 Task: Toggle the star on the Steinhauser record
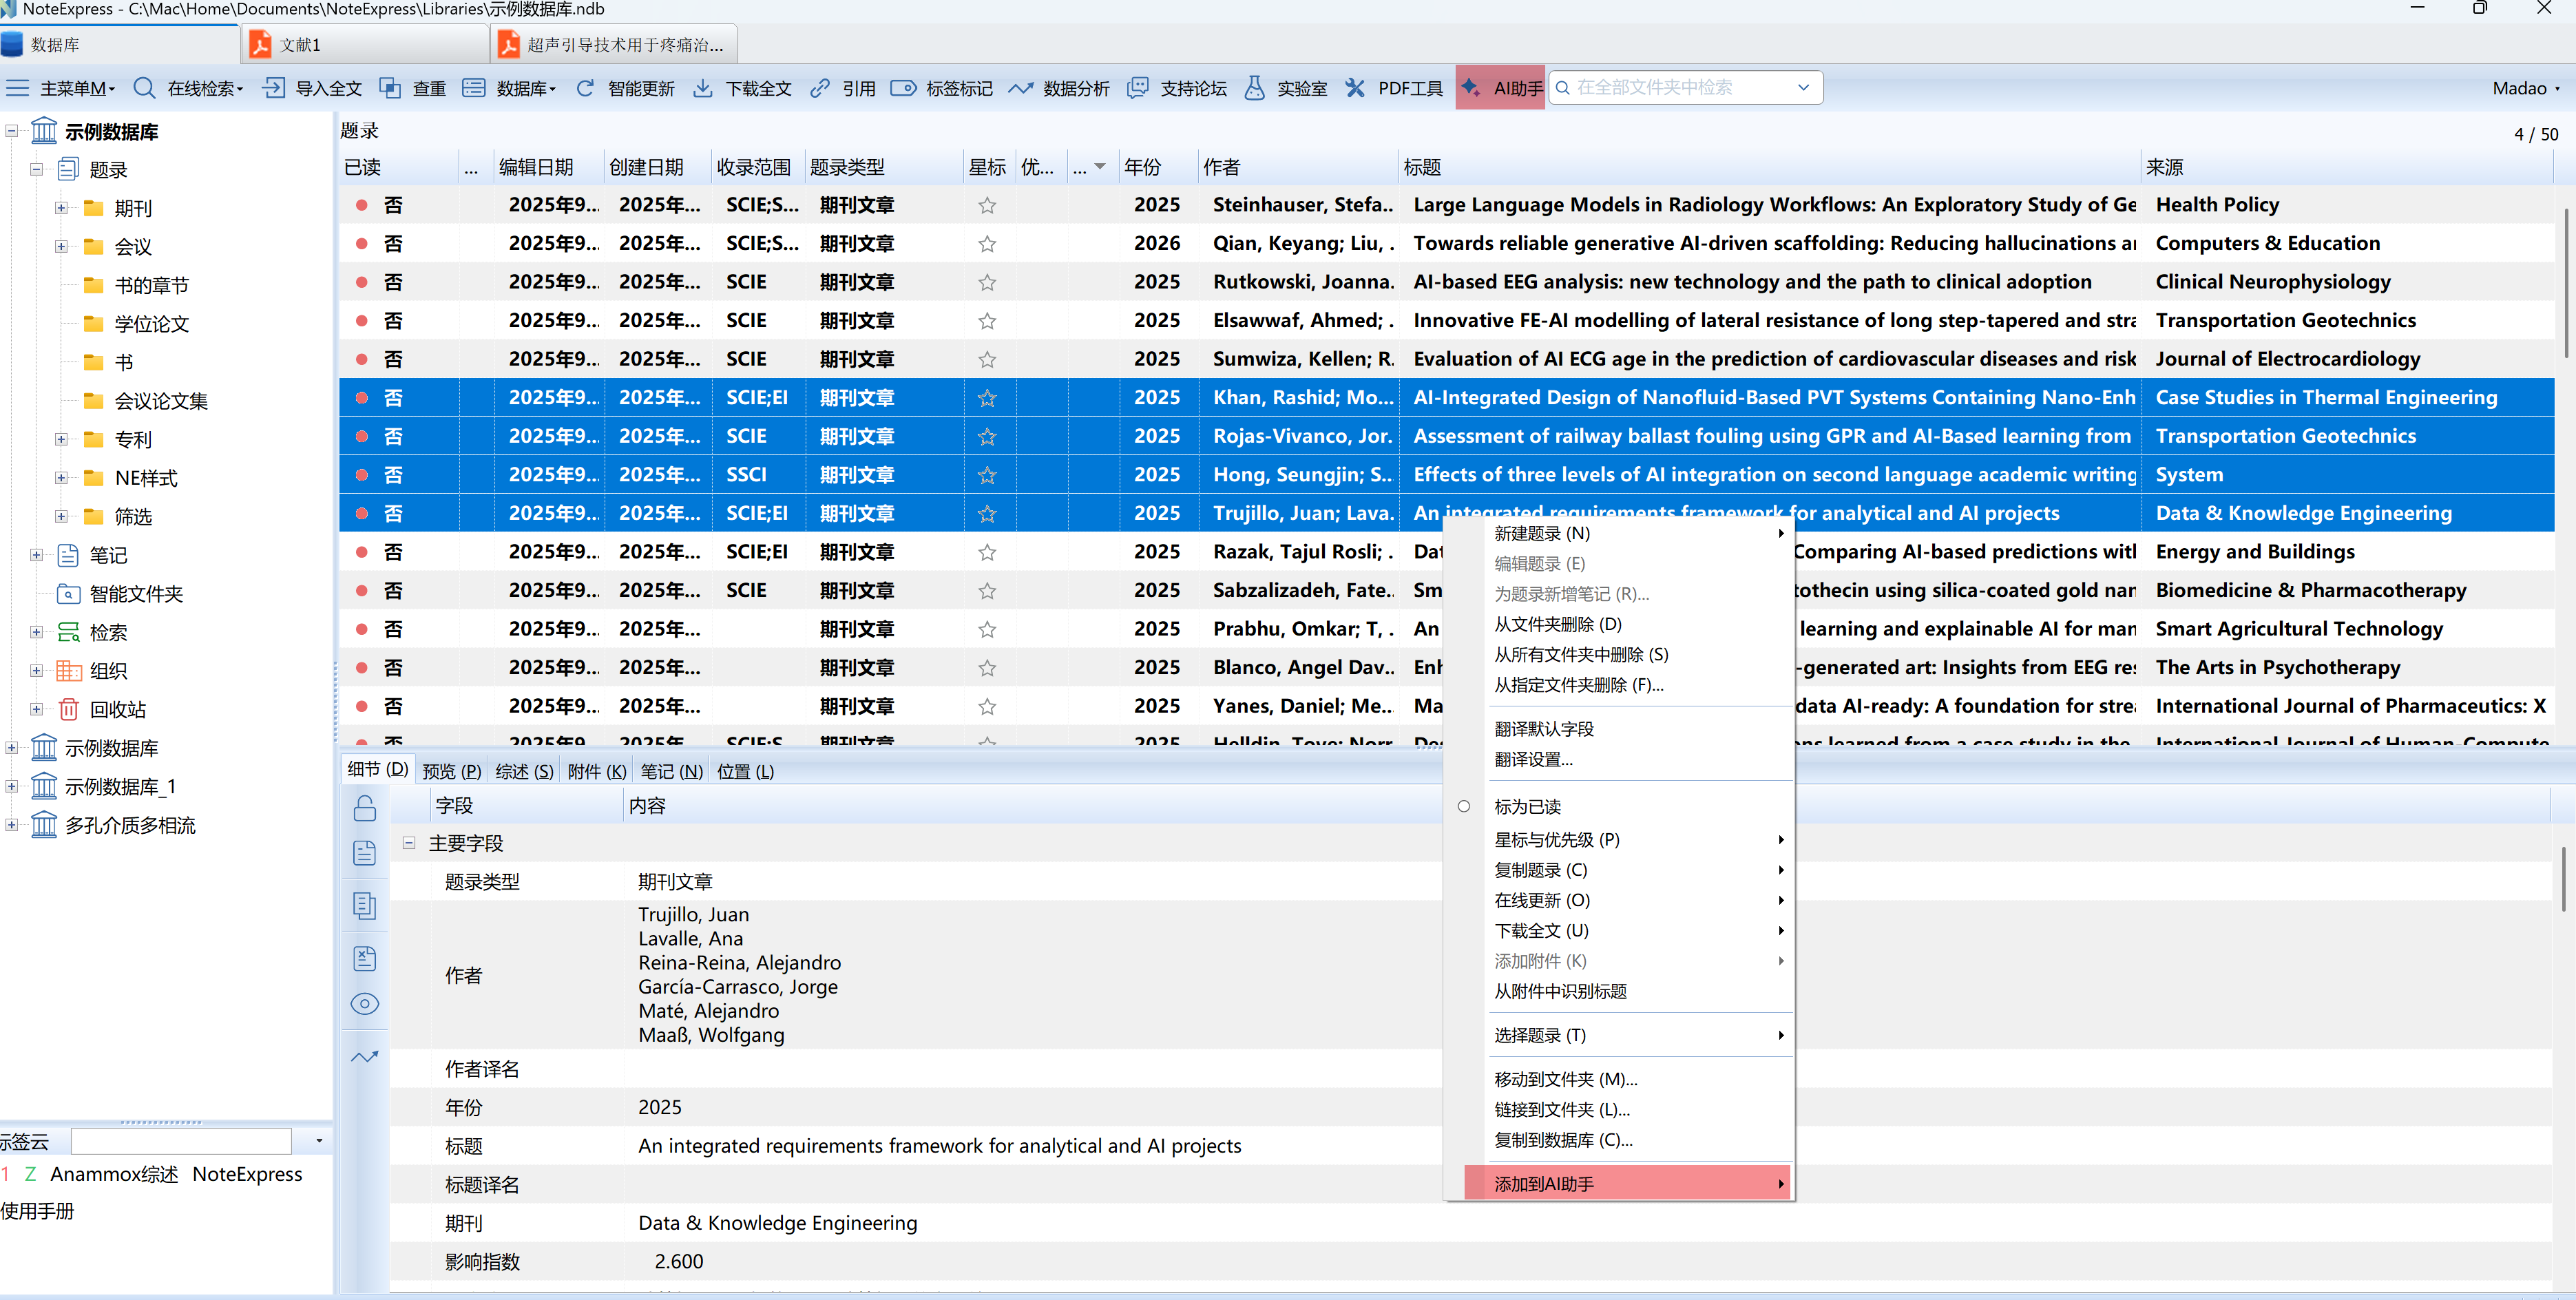tap(987, 205)
